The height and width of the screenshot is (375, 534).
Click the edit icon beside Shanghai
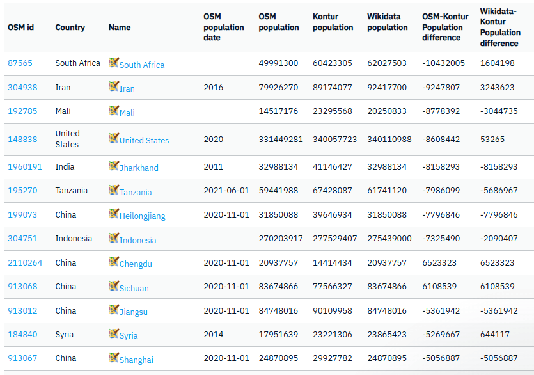coord(114,358)
